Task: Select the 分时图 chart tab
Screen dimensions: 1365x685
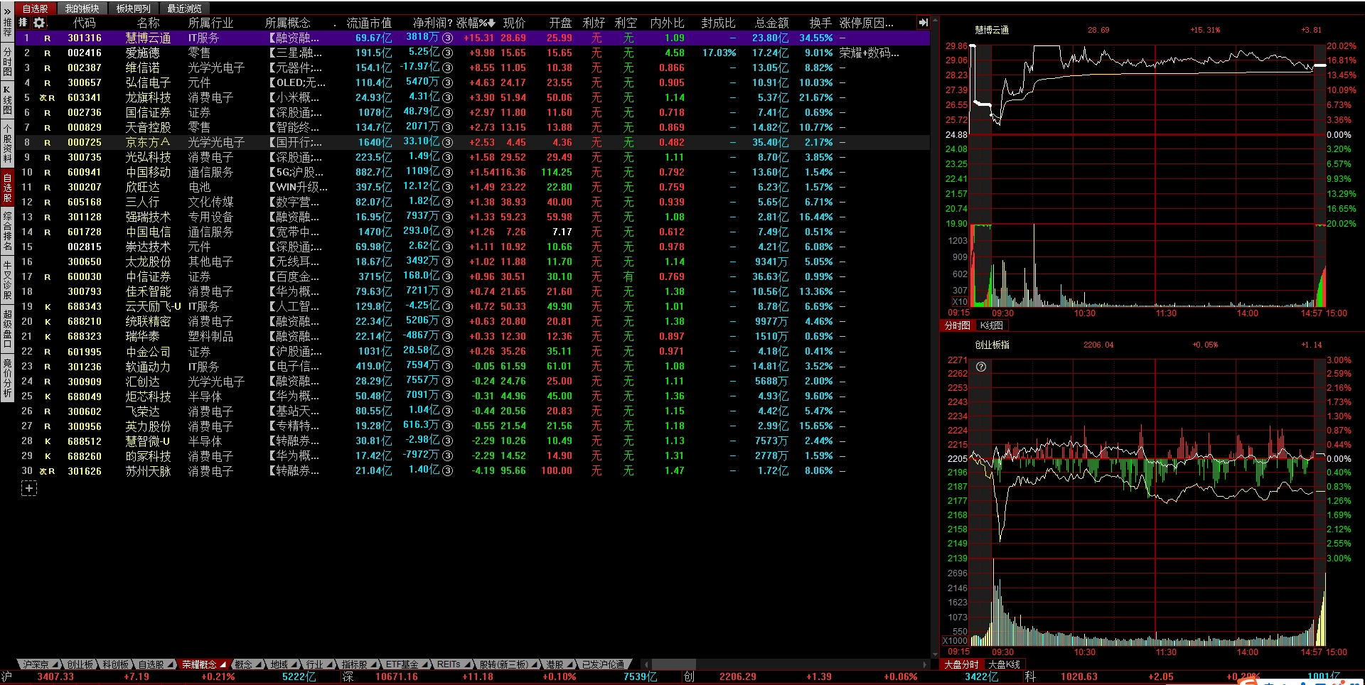Action: click(957, 325)
